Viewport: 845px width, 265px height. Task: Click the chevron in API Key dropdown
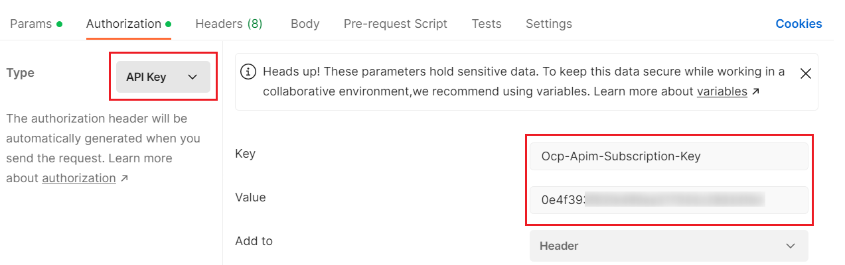[192, 77]
